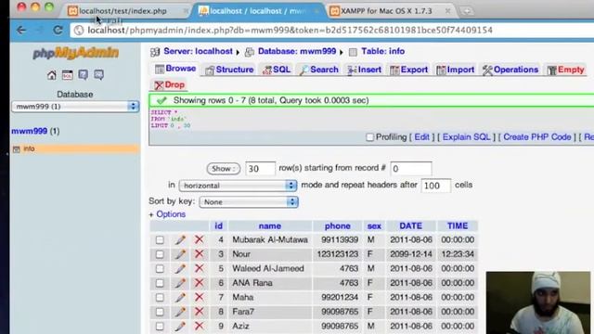Image resolution: width=594 pixels, height=334 pixels.
Task: Switch to localhost/test/index.php browser tab
Action: tap(123, 11)
